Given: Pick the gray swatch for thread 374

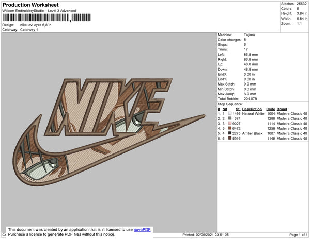Looking at the screenshot, I should [x=230, y=118].
